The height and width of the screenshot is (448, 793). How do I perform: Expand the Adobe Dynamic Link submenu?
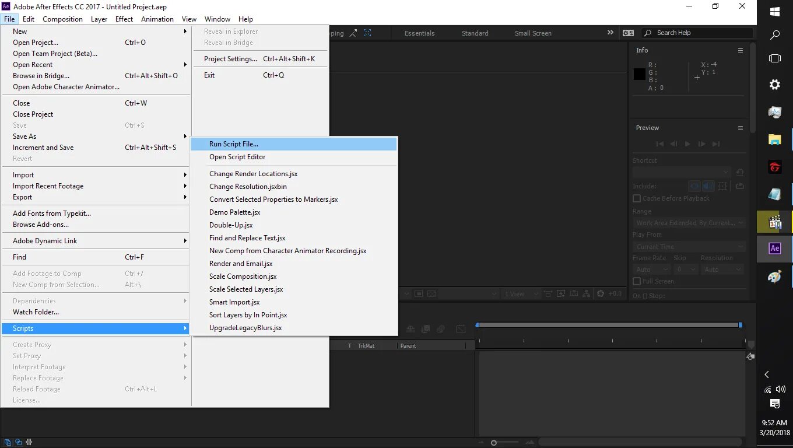[x=96, y=241]
